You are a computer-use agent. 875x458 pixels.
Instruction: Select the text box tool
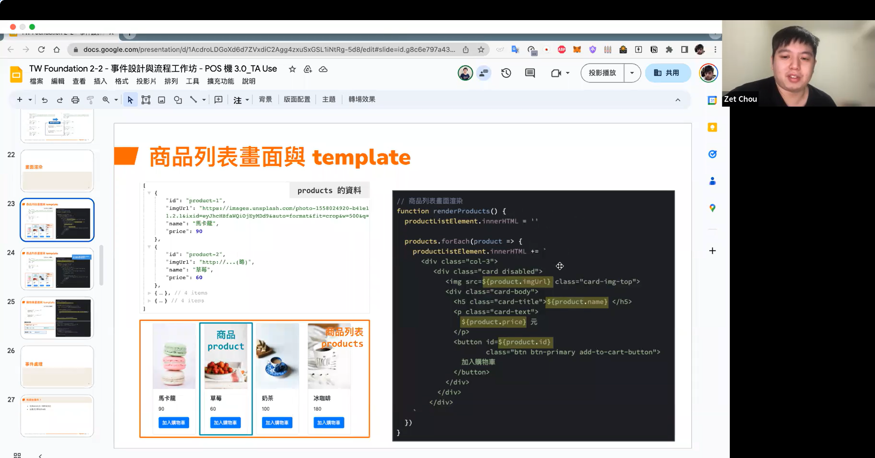click(x=146, y=100)
